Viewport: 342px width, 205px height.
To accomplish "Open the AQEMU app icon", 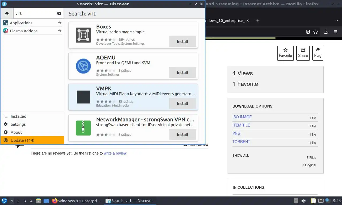I will click(83, 66).
